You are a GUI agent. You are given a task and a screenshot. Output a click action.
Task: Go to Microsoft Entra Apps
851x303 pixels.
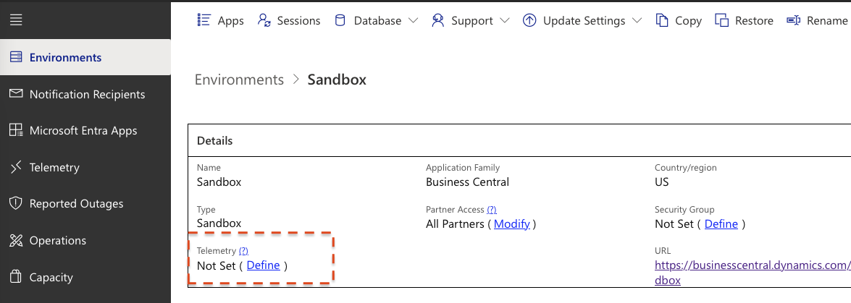83,131
